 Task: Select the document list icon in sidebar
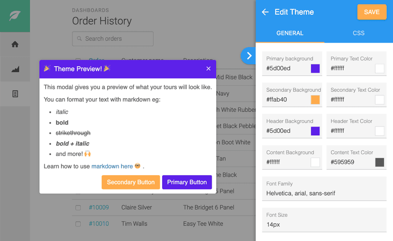pyautogui.click(x=15, y=94)
